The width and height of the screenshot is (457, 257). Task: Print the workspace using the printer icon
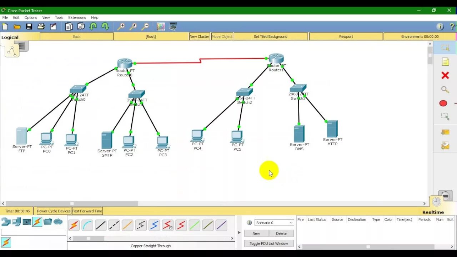41,26
